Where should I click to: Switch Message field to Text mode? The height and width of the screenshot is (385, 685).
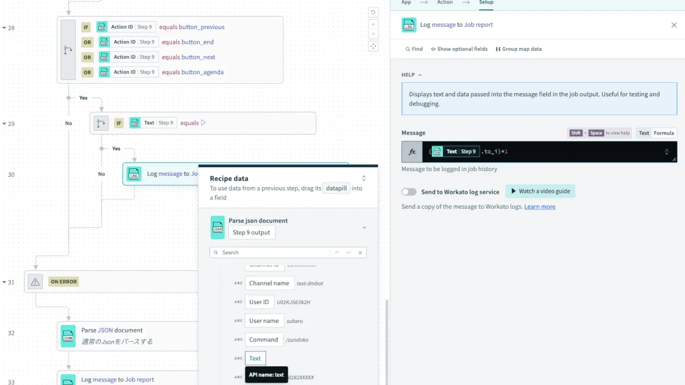point(644,133)
